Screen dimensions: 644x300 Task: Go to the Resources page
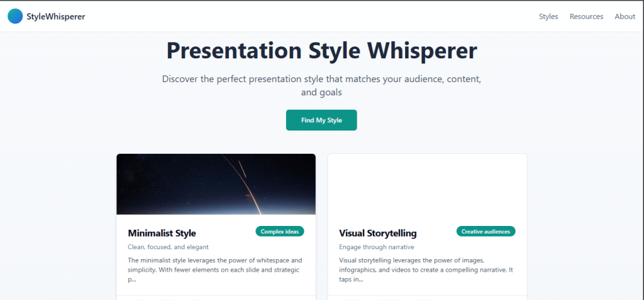tap(586, 16)
